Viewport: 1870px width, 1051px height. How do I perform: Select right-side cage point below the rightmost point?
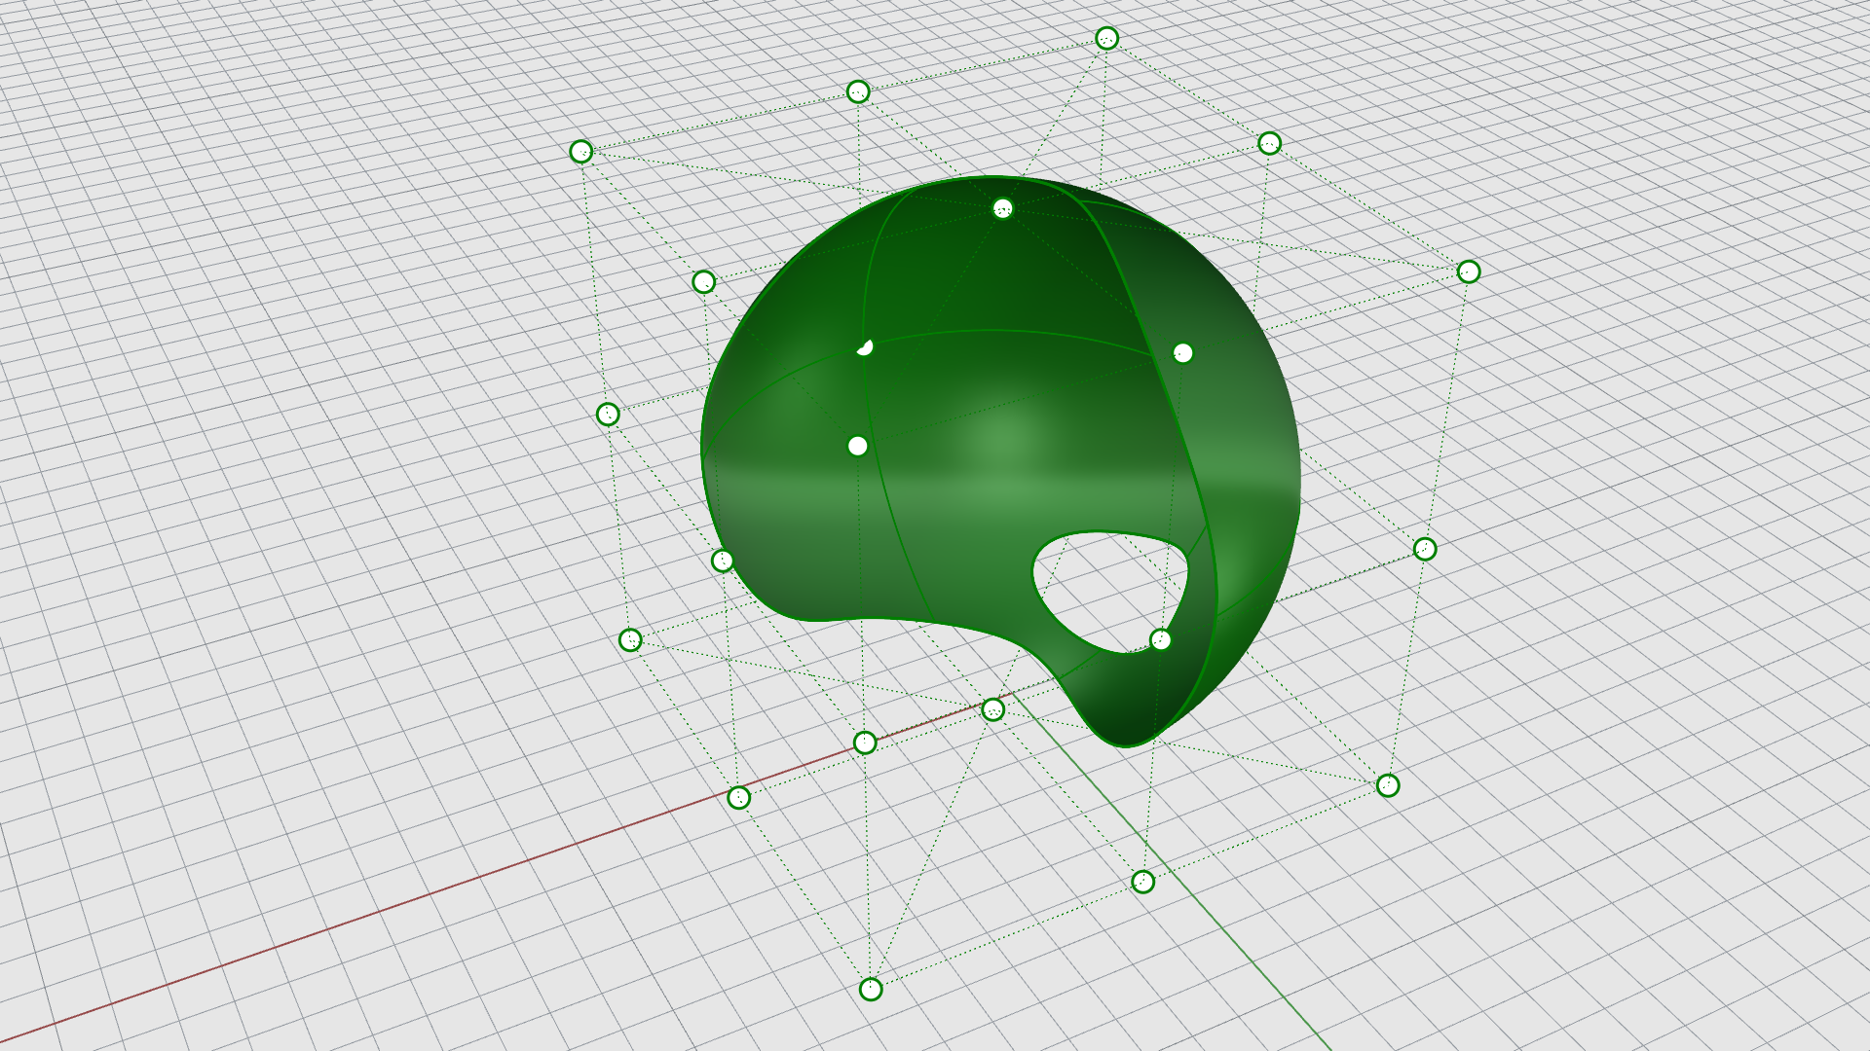coord(1425,549)
